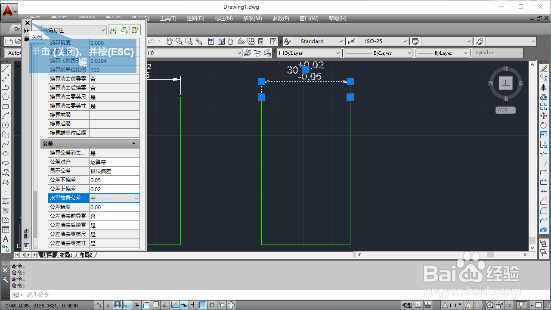Click the Table Style manager icon
The height and width of the screenshot is (310, 551).
pos(415,41)
